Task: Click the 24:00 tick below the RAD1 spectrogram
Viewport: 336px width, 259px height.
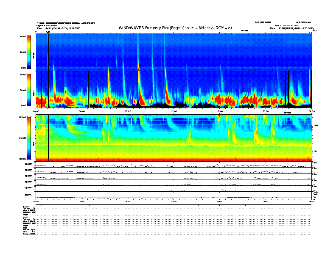Action: pyautogui.click(x=311, y=111)
